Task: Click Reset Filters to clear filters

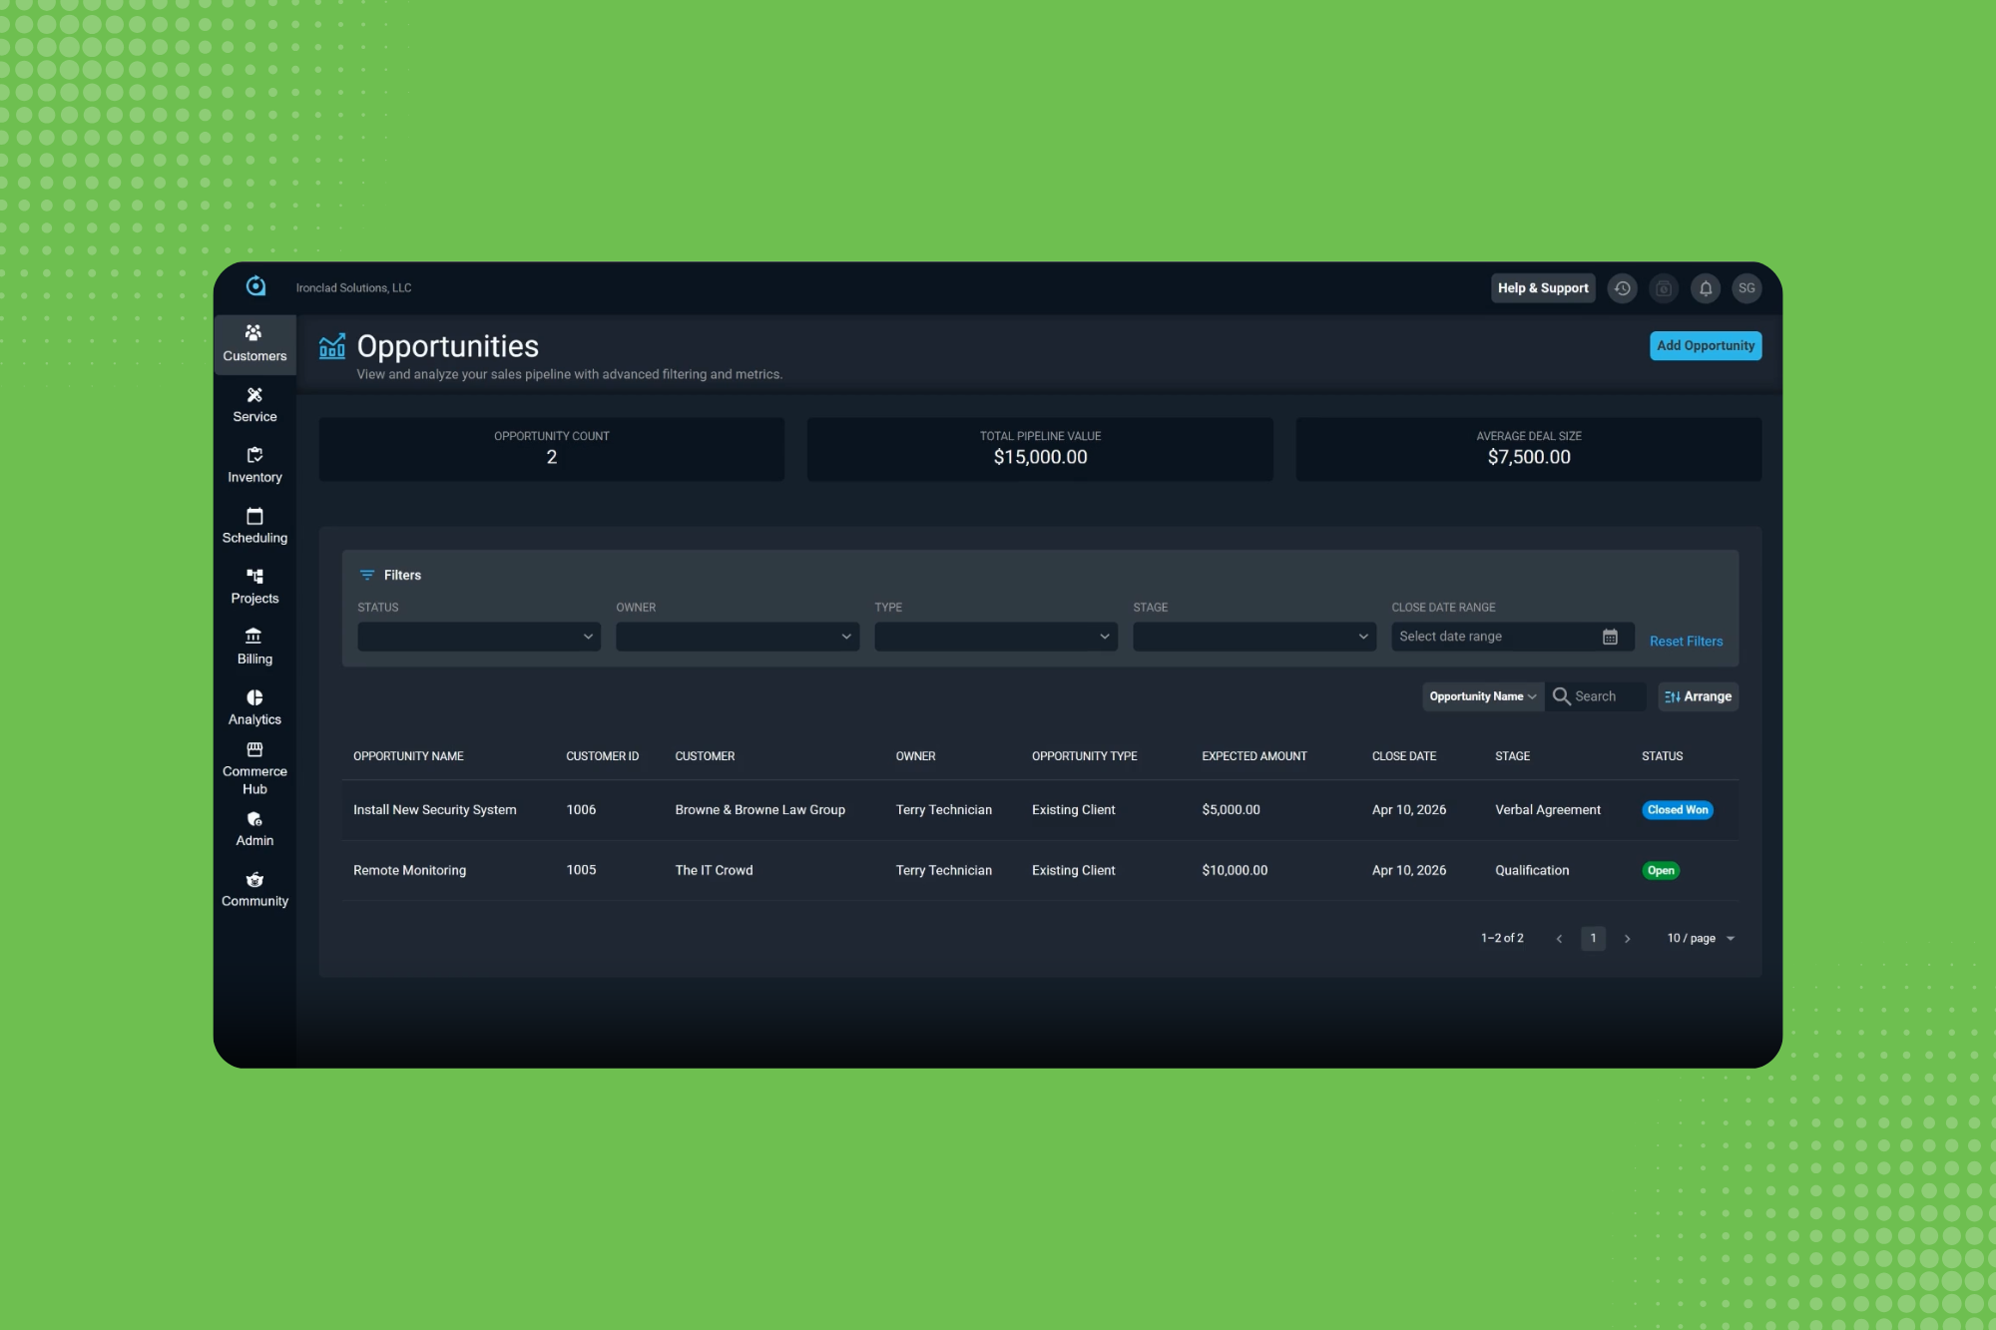Action: [x=1686, y=641]
